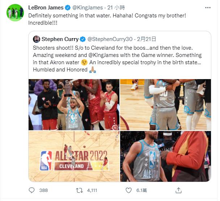Open the three-dot more options menu

[207, 8]
